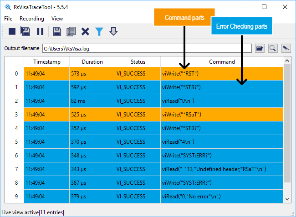Click VI_SUCCESS status in row 3
Viewport: 296px width, 217px height.
click(x=138, y=115)
